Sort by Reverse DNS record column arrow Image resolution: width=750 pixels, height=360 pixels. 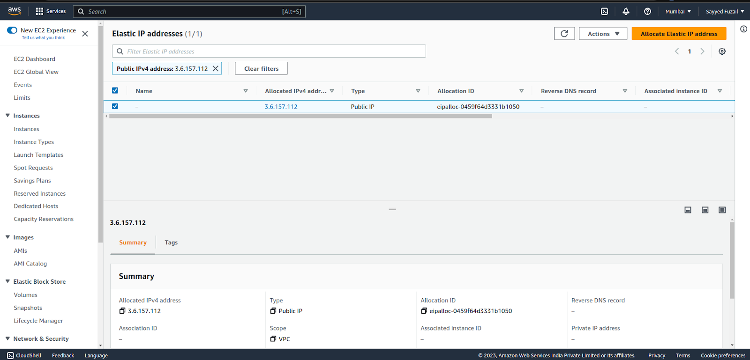point(625,91)
